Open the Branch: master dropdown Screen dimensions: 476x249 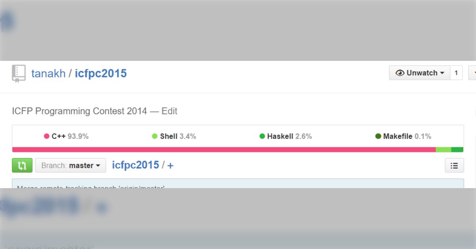pyautogui.click(x=71, y=166)
